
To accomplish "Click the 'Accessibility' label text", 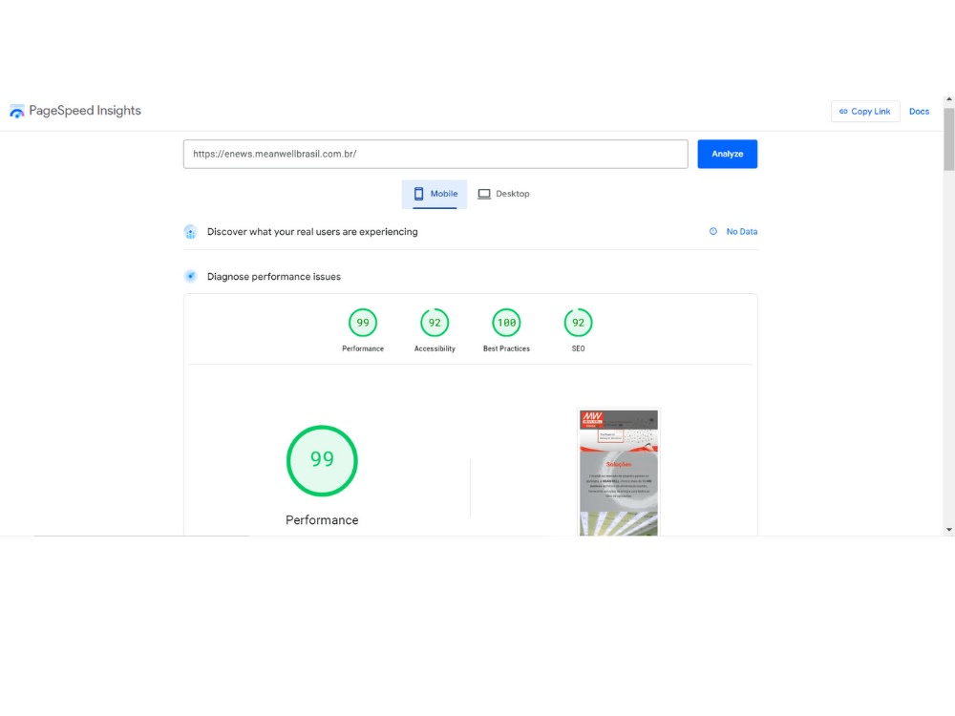I will pos(435,348).
